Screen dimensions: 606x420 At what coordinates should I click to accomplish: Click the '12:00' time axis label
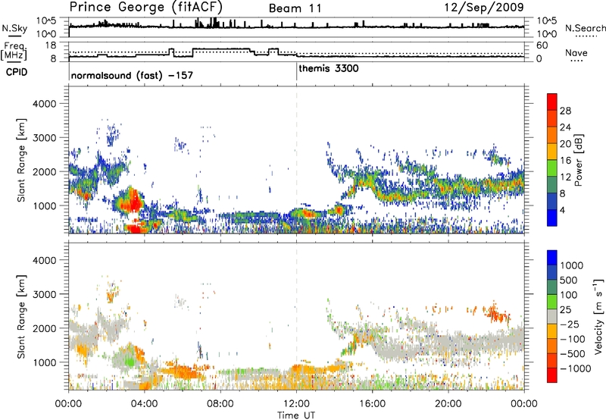[296, 404]
